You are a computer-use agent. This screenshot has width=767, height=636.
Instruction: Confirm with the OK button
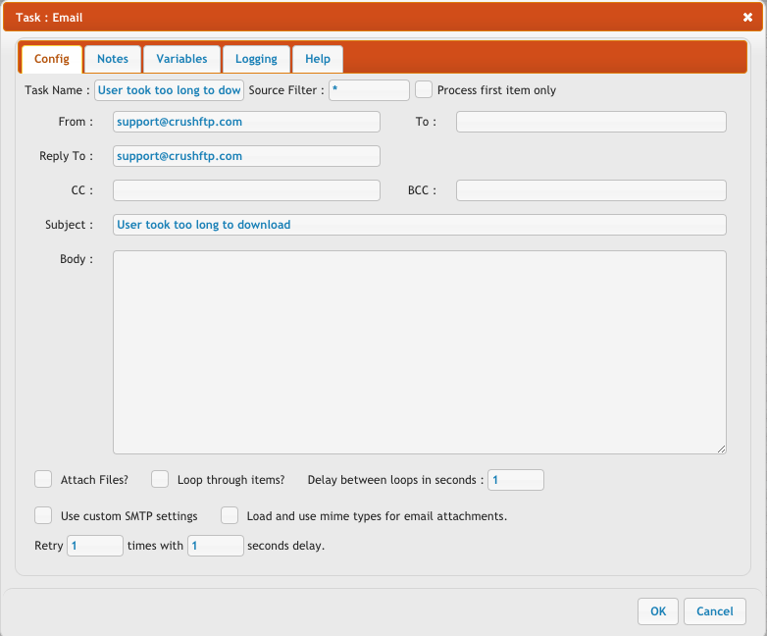coord(658,611)
